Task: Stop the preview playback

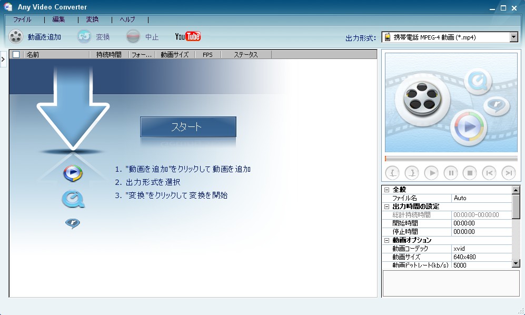Action: (470, 173)
